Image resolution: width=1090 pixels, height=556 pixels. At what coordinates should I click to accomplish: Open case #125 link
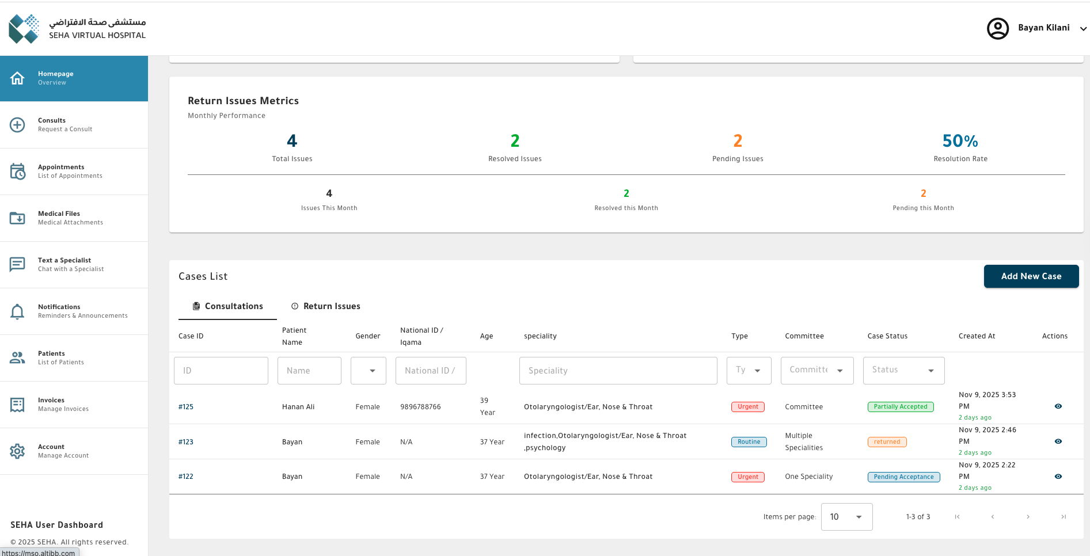point(186,407)
